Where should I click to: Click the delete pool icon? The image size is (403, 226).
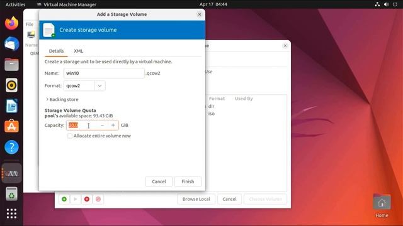click(98, 199)
